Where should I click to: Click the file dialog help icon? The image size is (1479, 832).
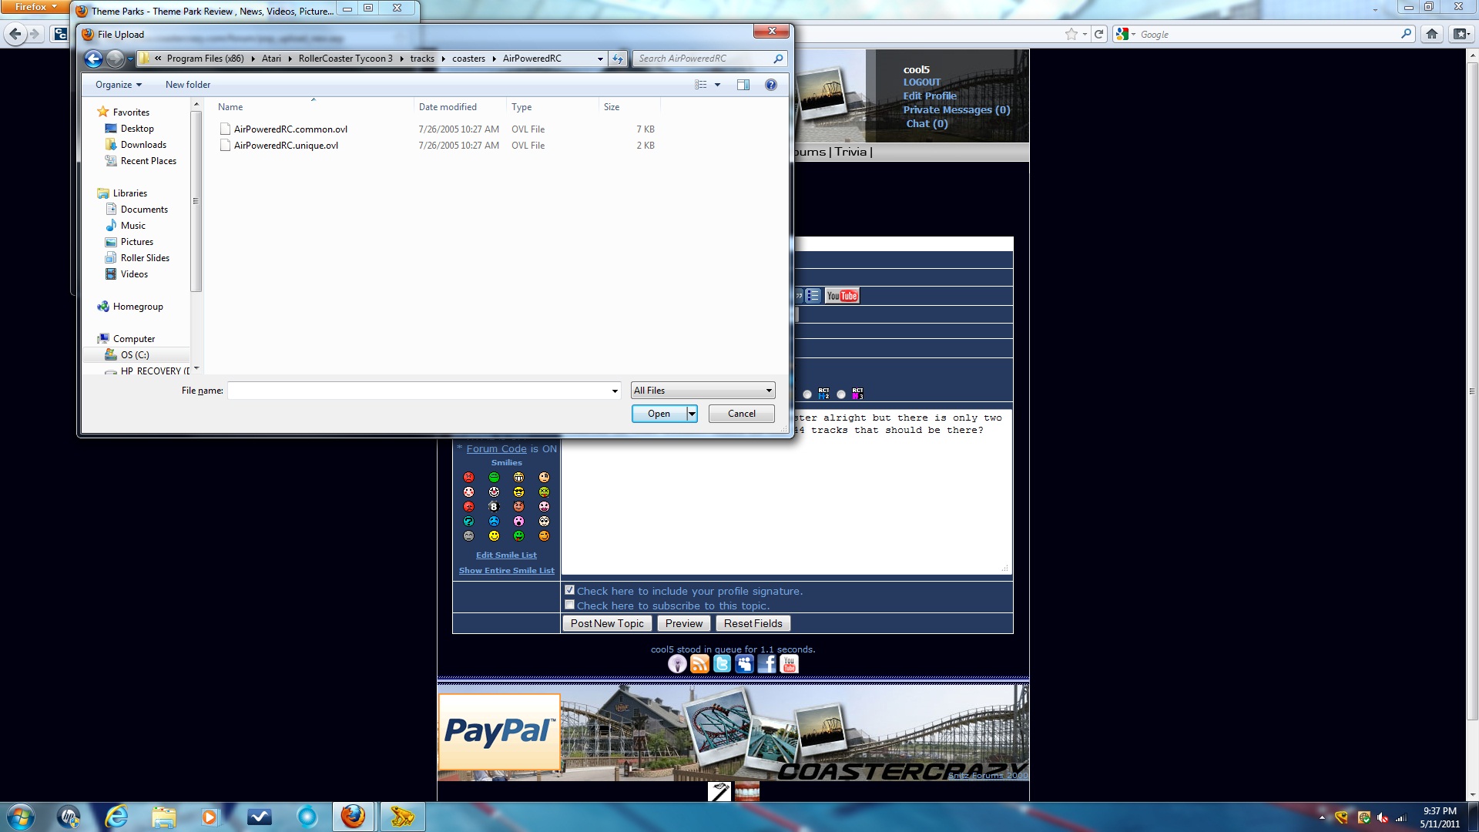770,85
